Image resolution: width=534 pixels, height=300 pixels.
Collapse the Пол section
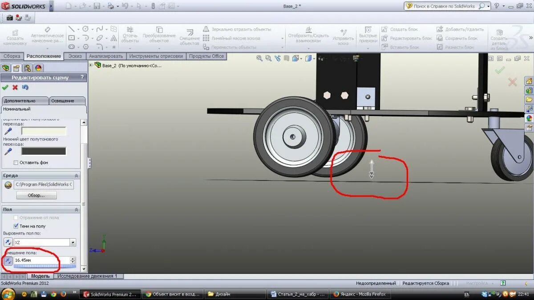click(x=76, y=209)
